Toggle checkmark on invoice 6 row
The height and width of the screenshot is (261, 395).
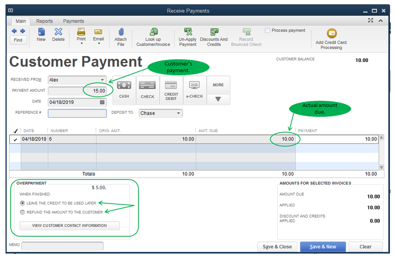tap(15, 139)
